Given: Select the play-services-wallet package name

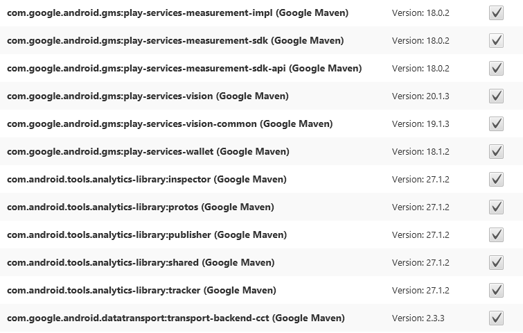Looking at the screenshot, I should 148,152.
